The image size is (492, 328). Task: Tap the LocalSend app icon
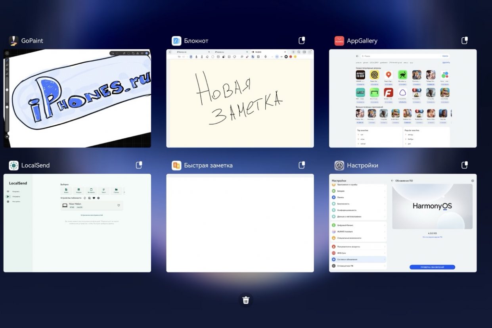coord(13,165)
